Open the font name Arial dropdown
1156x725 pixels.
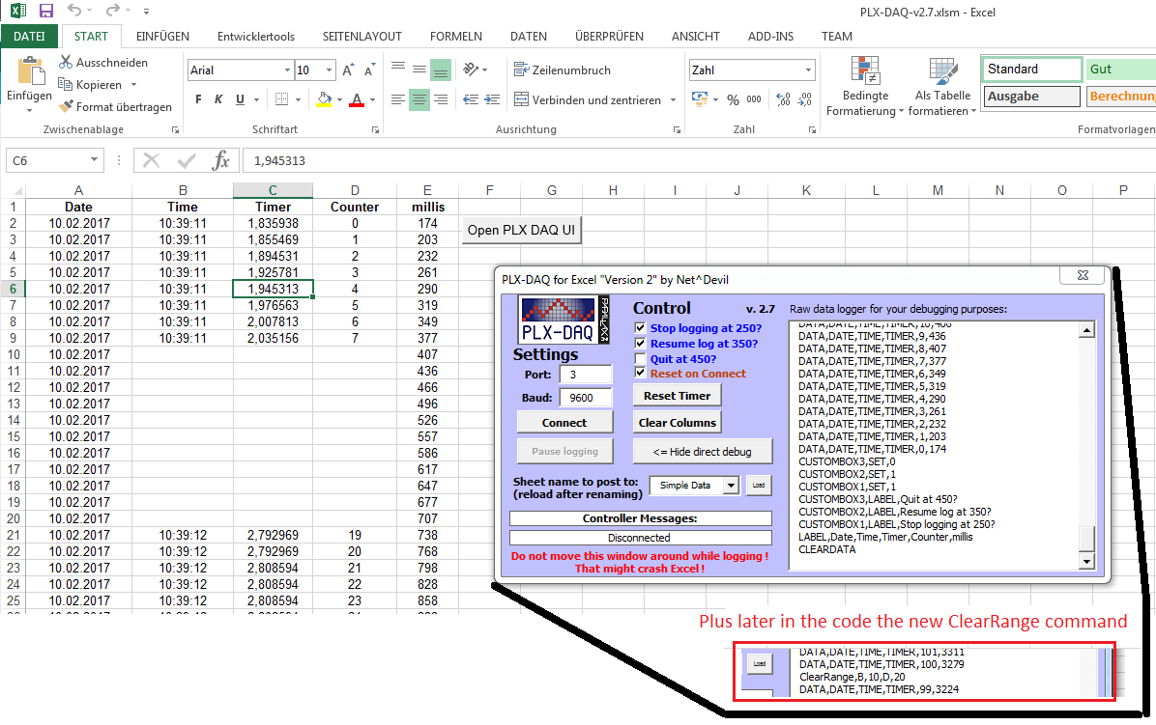[x=287, y=70]
